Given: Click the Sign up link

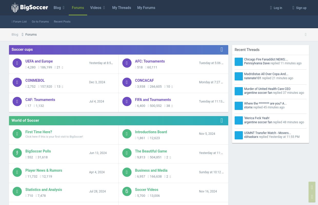Looking at the screenshot, I should [x=300, y=8].
